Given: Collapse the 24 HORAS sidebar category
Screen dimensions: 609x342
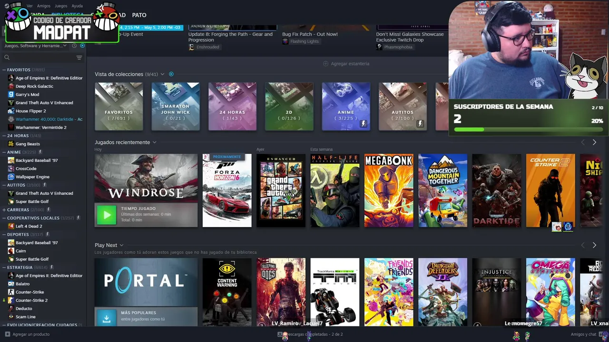Looking at the screenshot, I should click(4, 136).
